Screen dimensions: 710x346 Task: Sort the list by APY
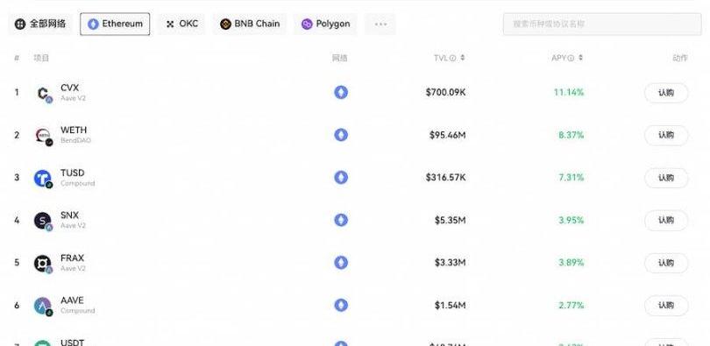point(580,58)
